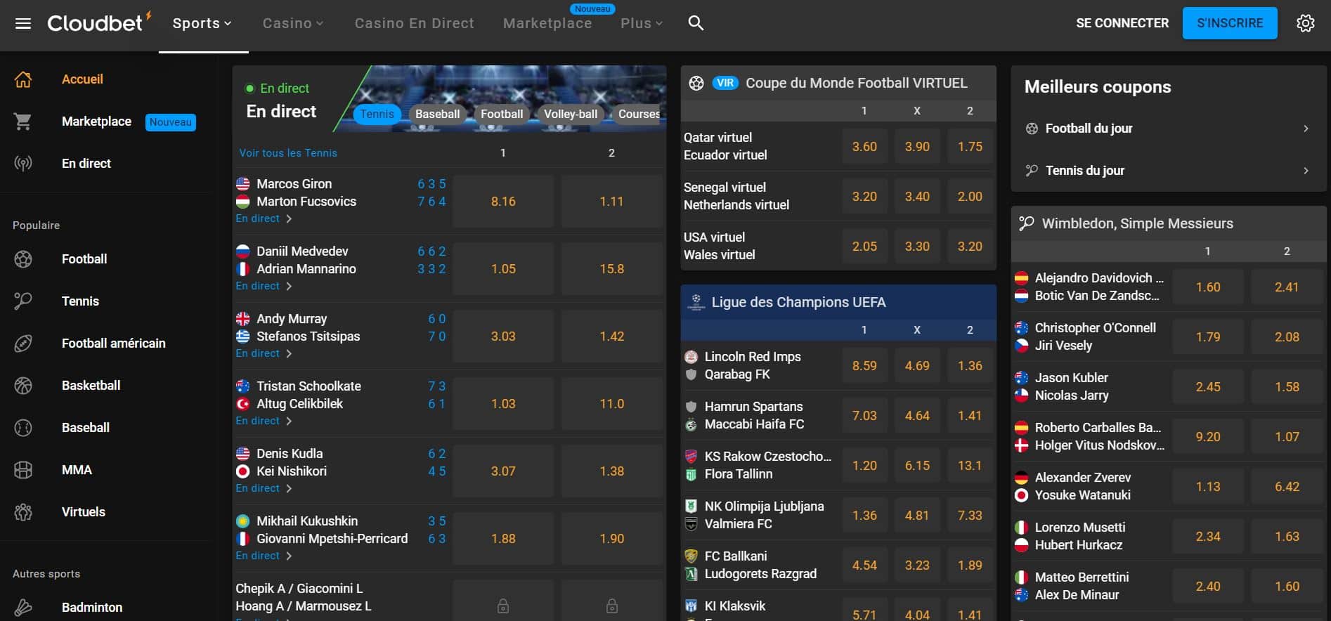
Task: Bet 6.42 on Yosuke Watanuki
Action: [x=1287, y=486]
